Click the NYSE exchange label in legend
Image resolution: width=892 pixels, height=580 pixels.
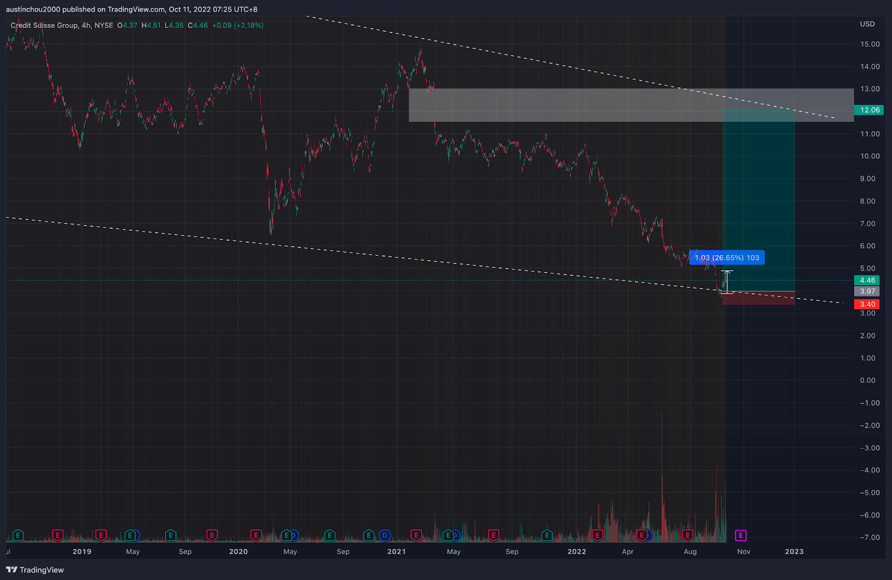coord(104,25)
